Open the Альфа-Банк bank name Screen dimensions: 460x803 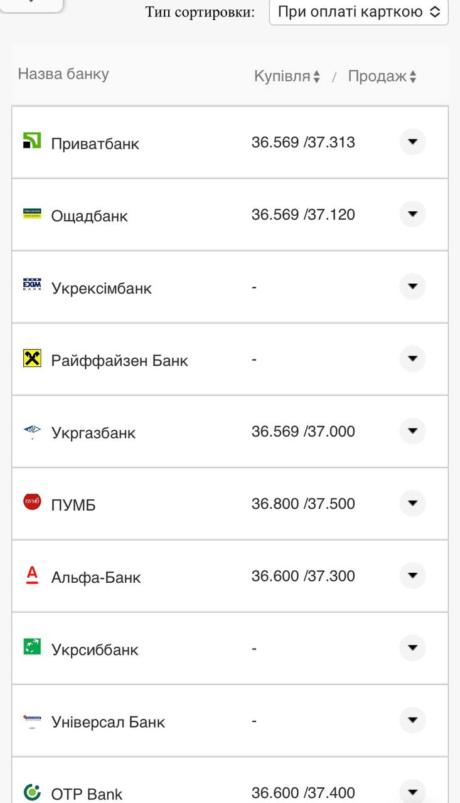[96, 577]
